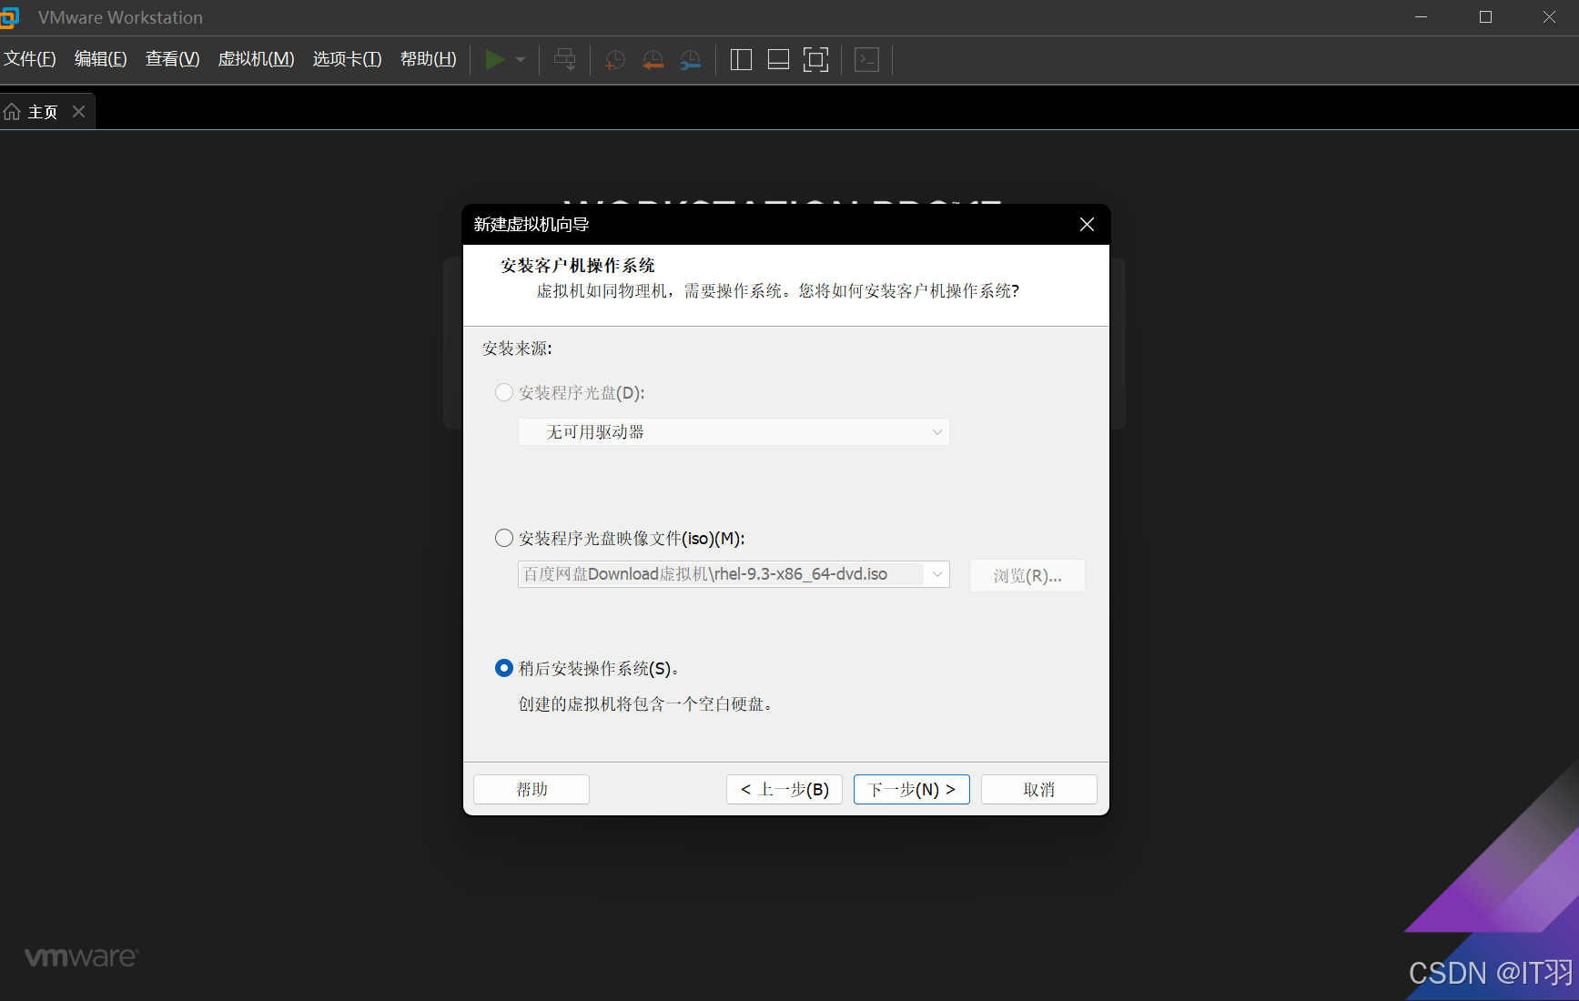This screenshot has height=1001, width=1579.
Task: Expand the ISO path dropdown arrow
Action: (x=936, y=574)
